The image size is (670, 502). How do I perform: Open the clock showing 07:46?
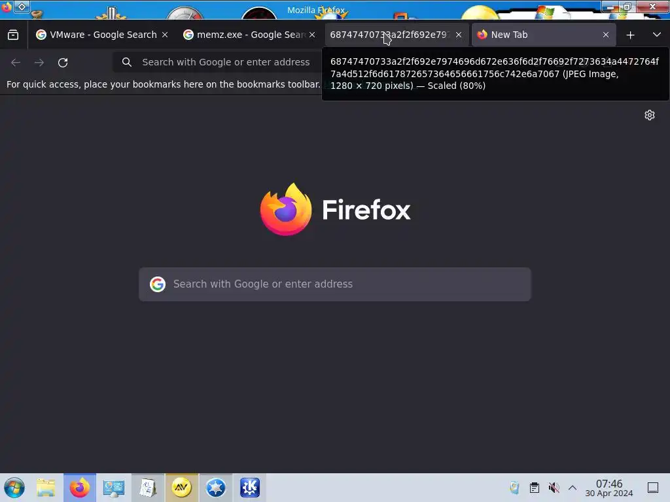pos(609,488)
